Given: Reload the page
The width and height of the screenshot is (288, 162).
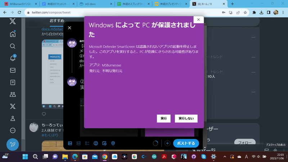Looking at the screenshot, I should 19,13.
